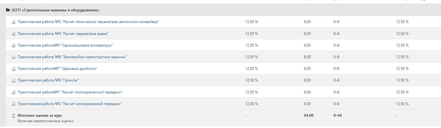Image resolution: width=441 pixels, height=128 pixels.
Task: Click assignment icon for Практическая работа №4
Action: point(14,34)
